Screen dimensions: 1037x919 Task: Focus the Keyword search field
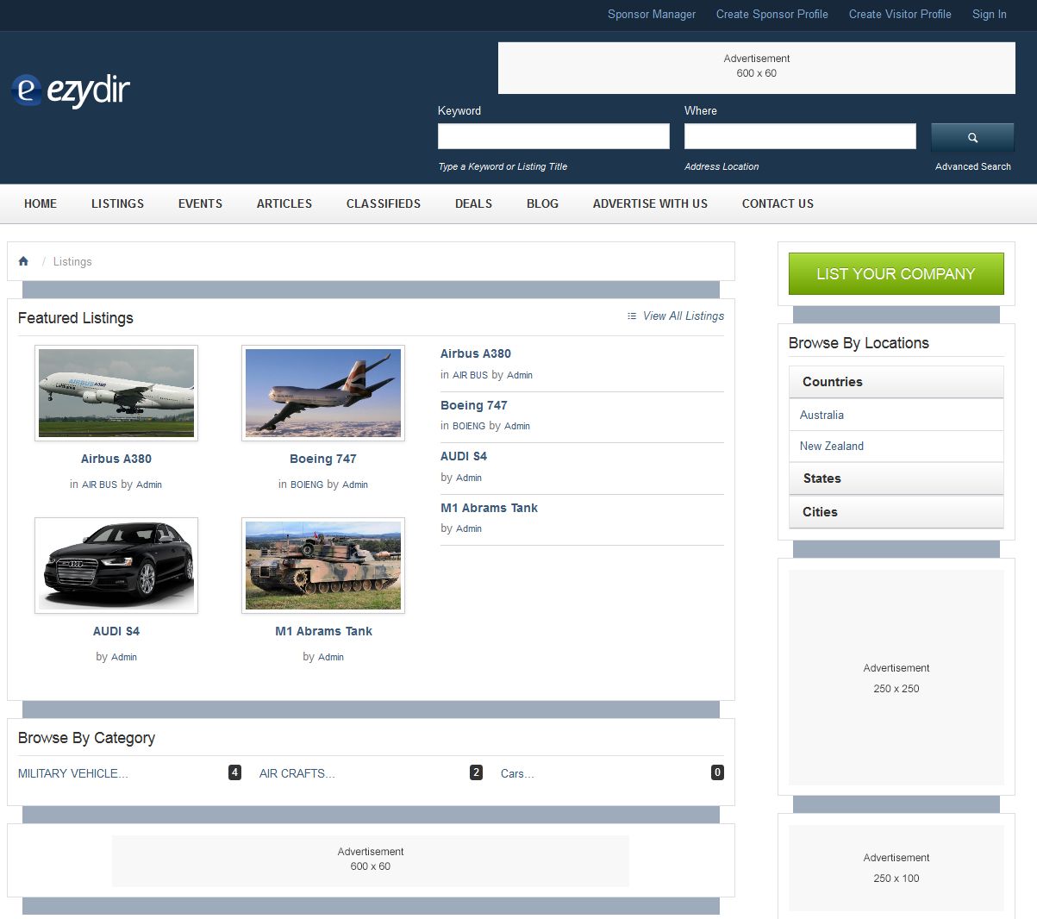pyautogui.click(x=553, y=136)
